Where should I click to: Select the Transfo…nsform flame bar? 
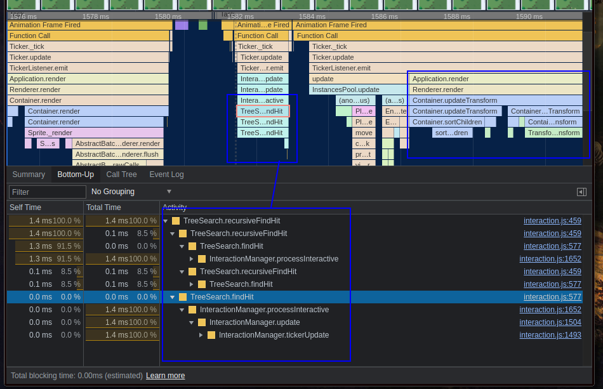pos(553,133)
